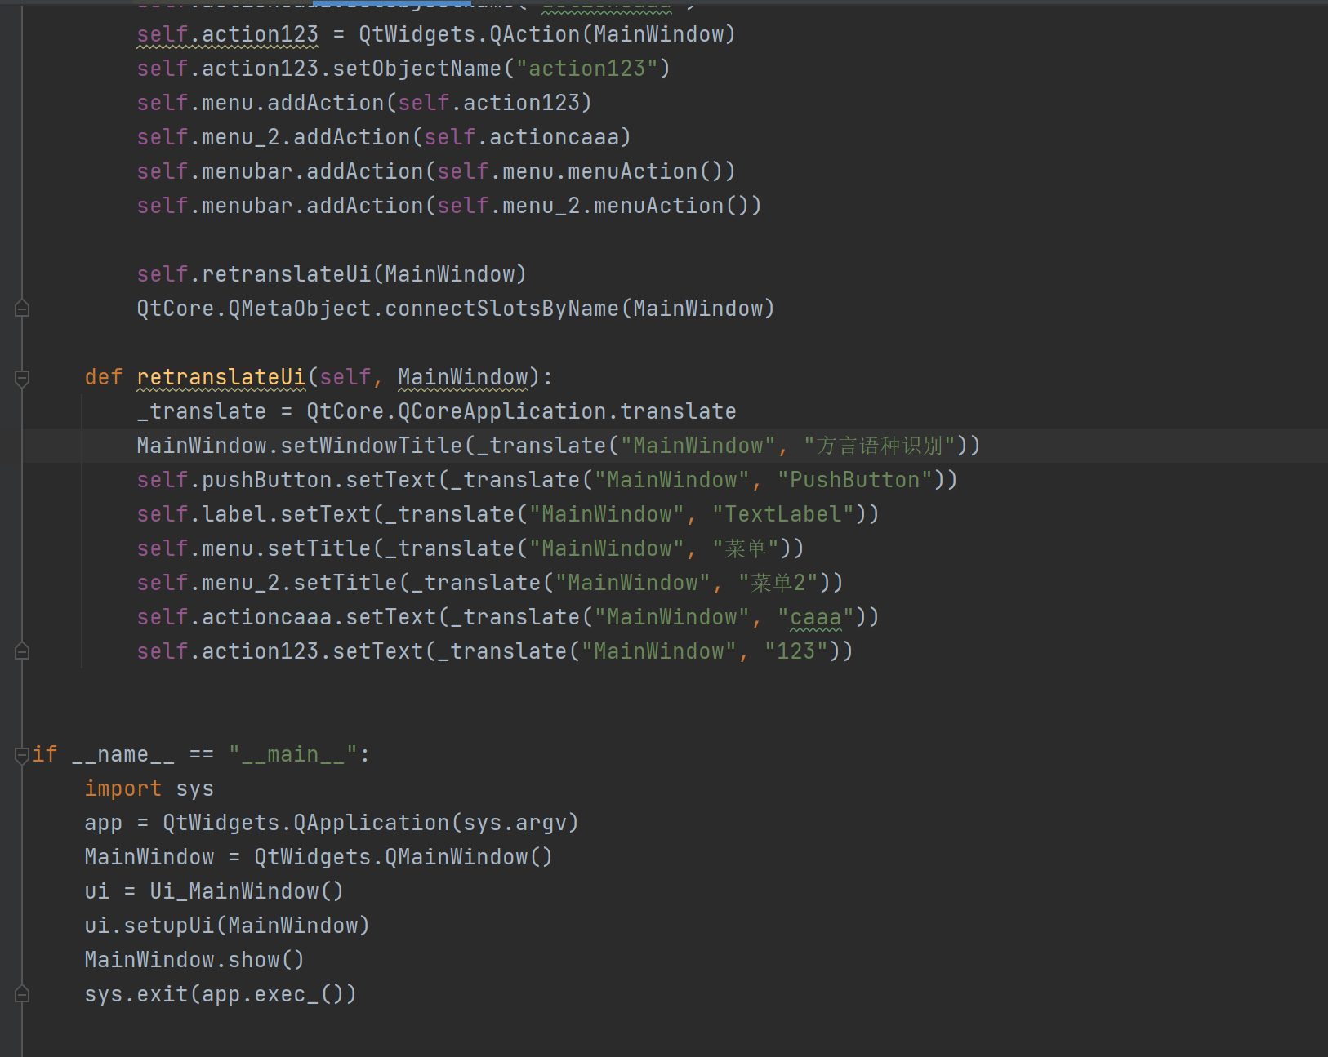1328x1057 pixels.
Task: Click the "123" string in action123.setText
Action: point(796,651)
